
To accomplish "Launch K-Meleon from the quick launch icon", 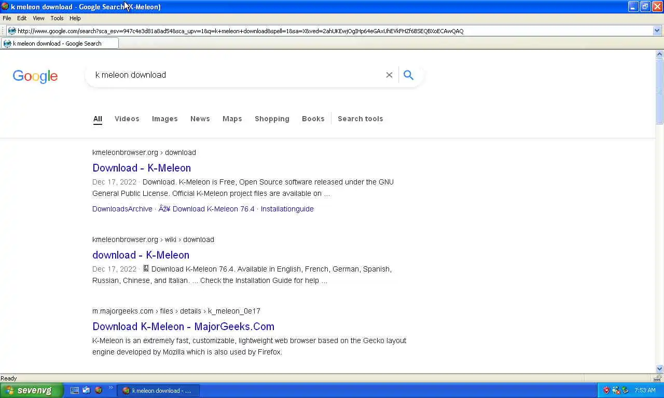I will [x=98, y=390].
